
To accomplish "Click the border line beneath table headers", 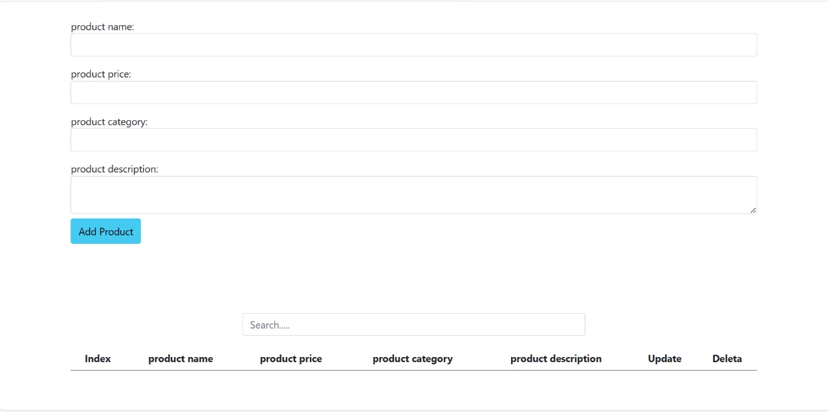I will click(x=413, y=371).
